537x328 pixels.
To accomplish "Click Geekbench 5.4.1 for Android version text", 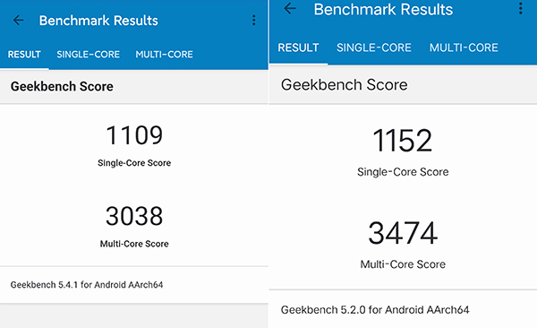I will 87,285.
